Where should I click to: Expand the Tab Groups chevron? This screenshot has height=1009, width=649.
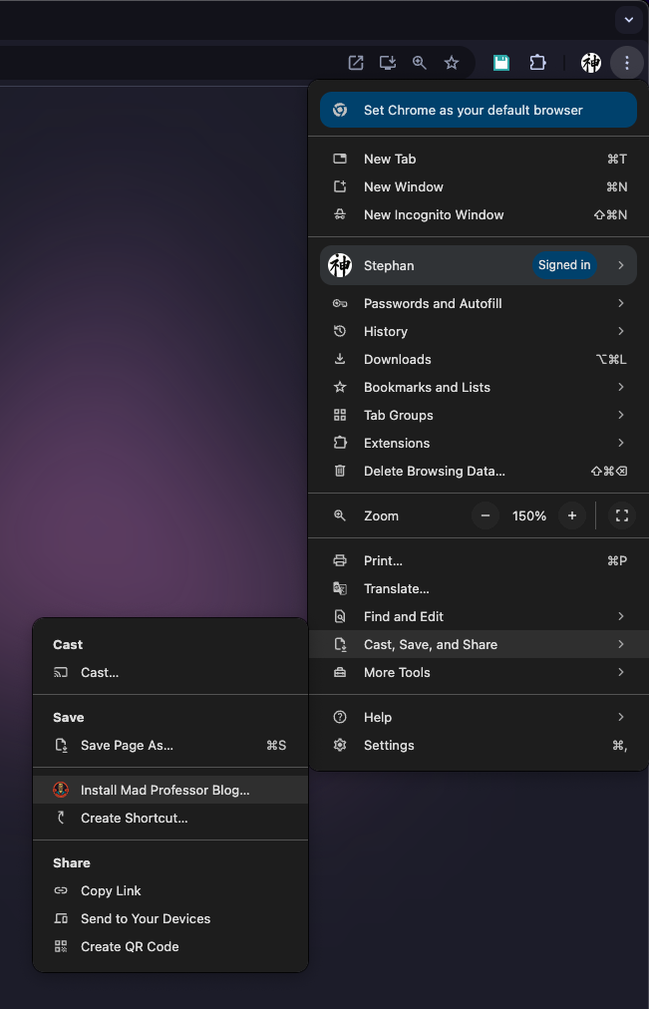pos(621,415)
